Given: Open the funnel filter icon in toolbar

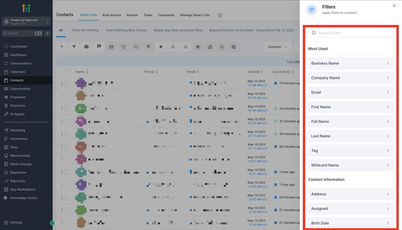Looking at the screenshot, I should (74, 47).
